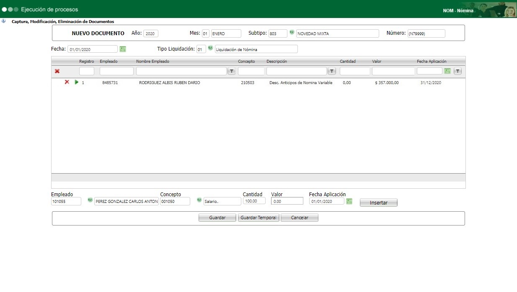
Task: Click Guardar Temporal
Action: point(258,218)
